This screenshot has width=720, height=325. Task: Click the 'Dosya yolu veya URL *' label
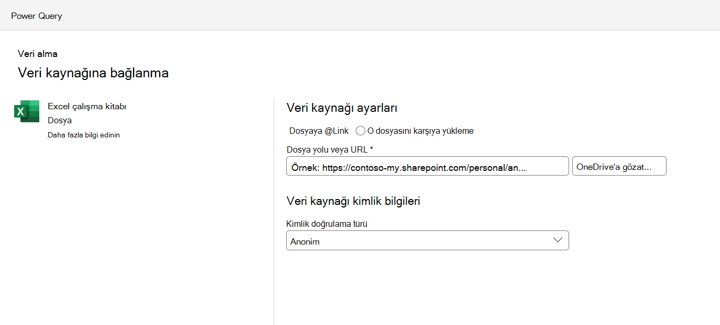coord(330,149)
